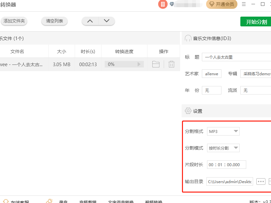Click the orange phone icon in title bar
This screenshot has height=203, width=271.
pos(163,4)
